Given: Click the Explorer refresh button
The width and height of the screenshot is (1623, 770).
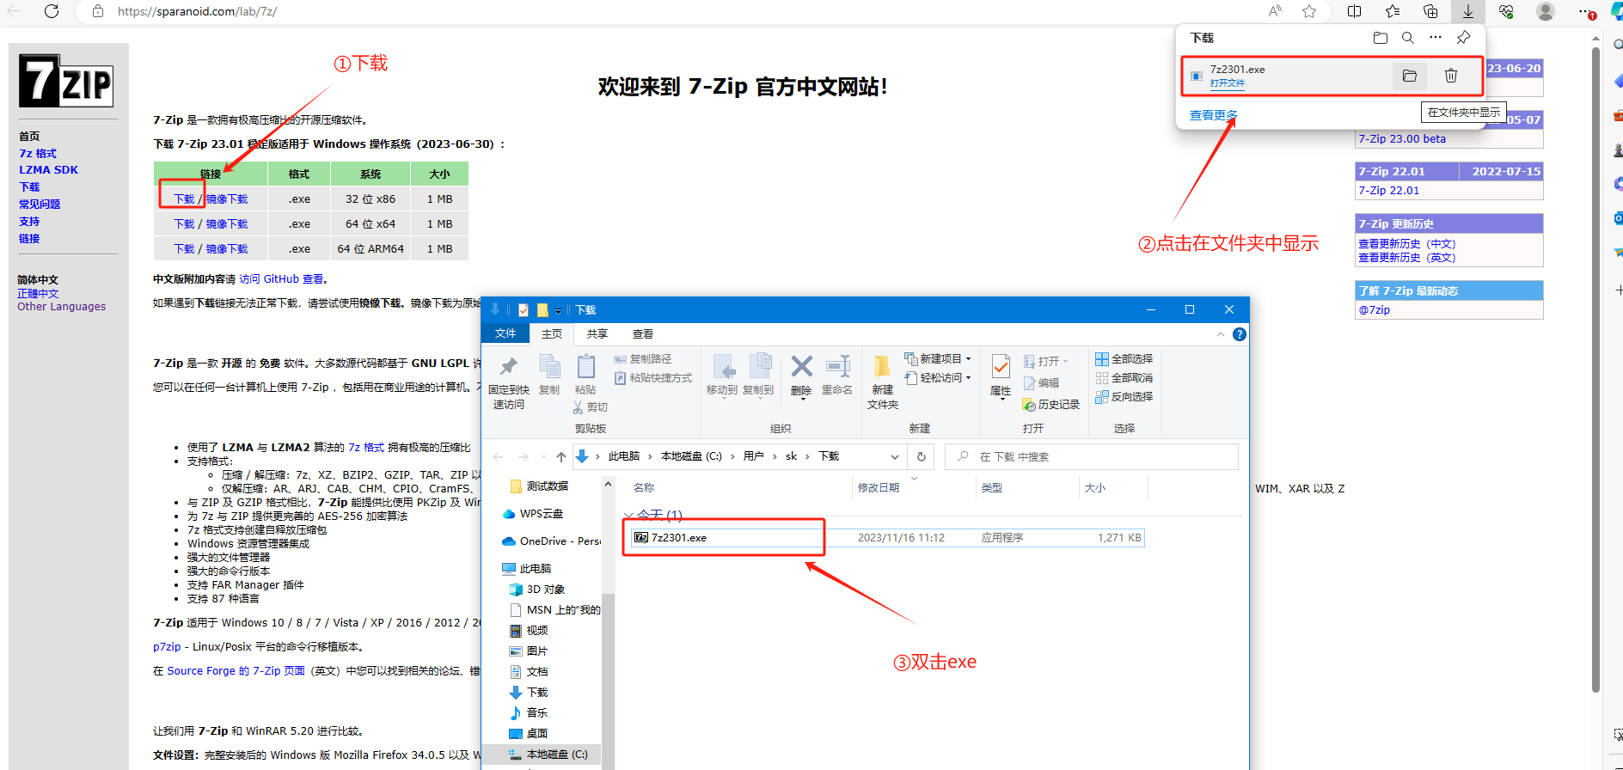Looking at the screenshot, I should [922, 456].
